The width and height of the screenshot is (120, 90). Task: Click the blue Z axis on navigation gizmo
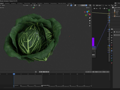point(87,12)
